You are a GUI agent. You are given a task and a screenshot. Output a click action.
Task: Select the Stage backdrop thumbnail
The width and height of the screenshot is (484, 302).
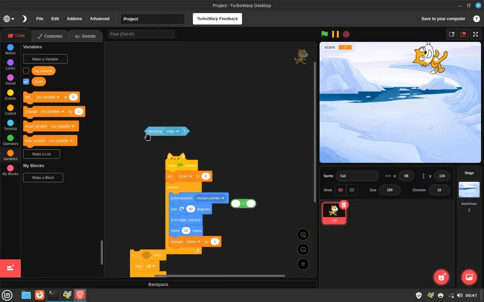(x=469, y=190)
